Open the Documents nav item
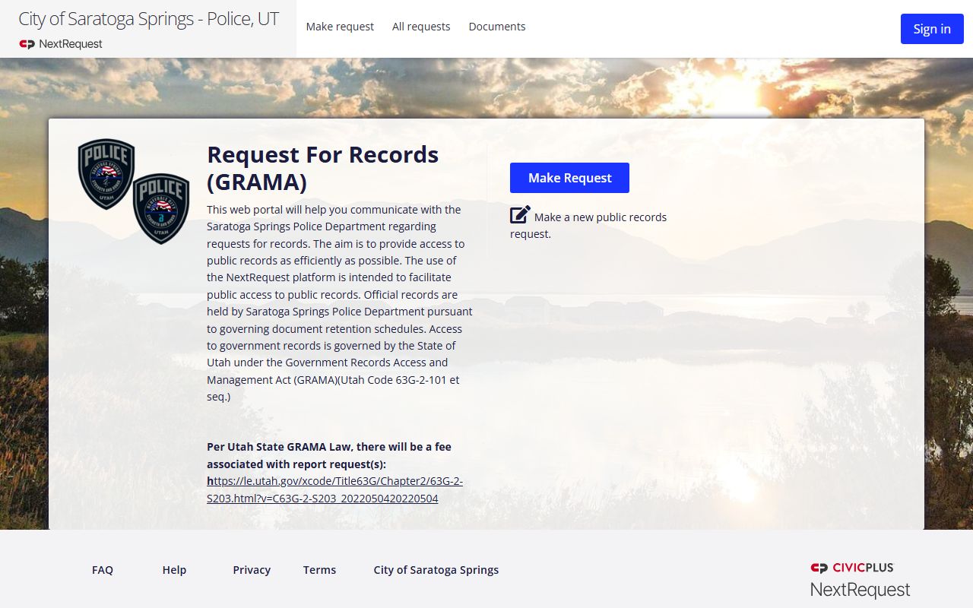Screen dimensions: 973x608 click(497, 27)
